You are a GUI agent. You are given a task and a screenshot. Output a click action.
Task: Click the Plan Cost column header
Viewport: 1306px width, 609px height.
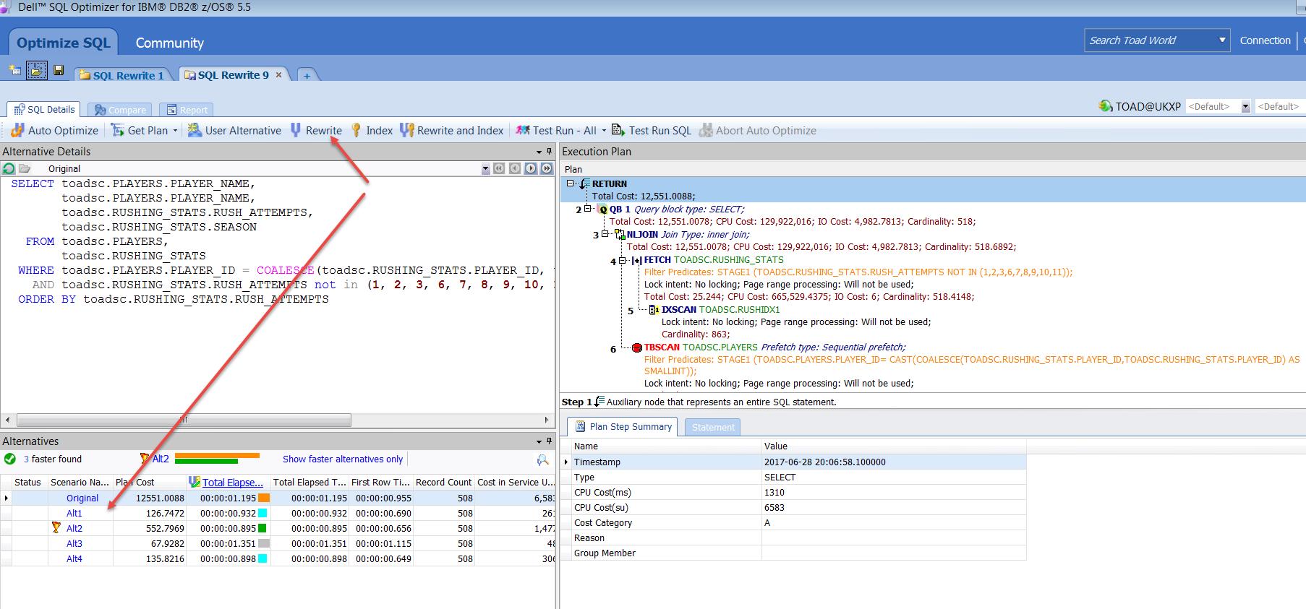click(150, 482)
